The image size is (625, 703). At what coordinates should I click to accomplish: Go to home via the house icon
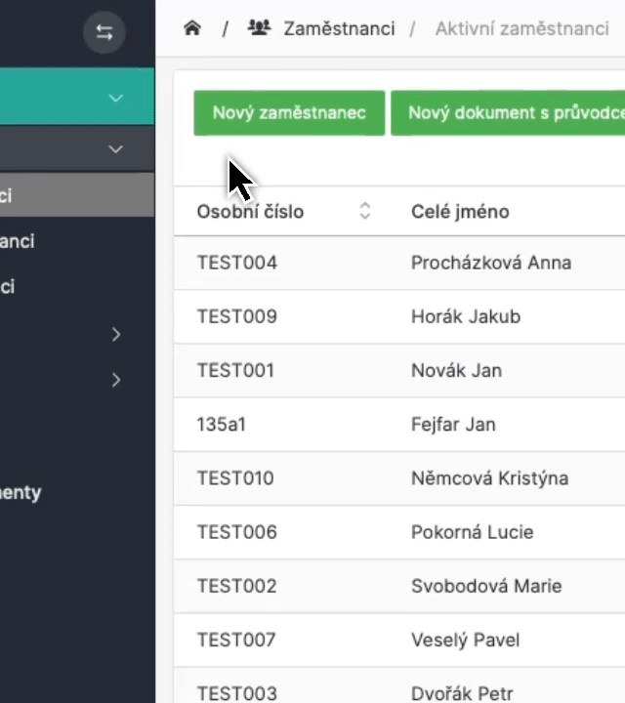[192, 28]
